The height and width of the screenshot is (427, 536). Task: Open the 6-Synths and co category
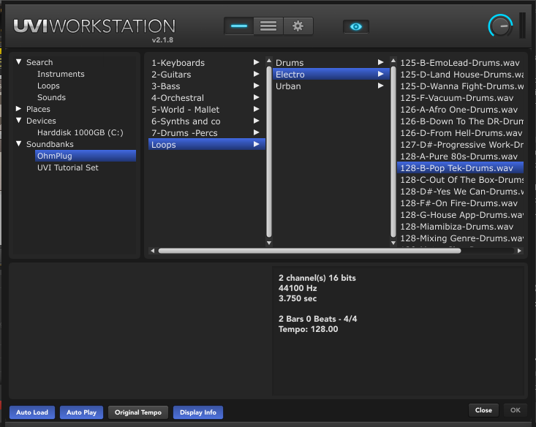coord(206,121)
